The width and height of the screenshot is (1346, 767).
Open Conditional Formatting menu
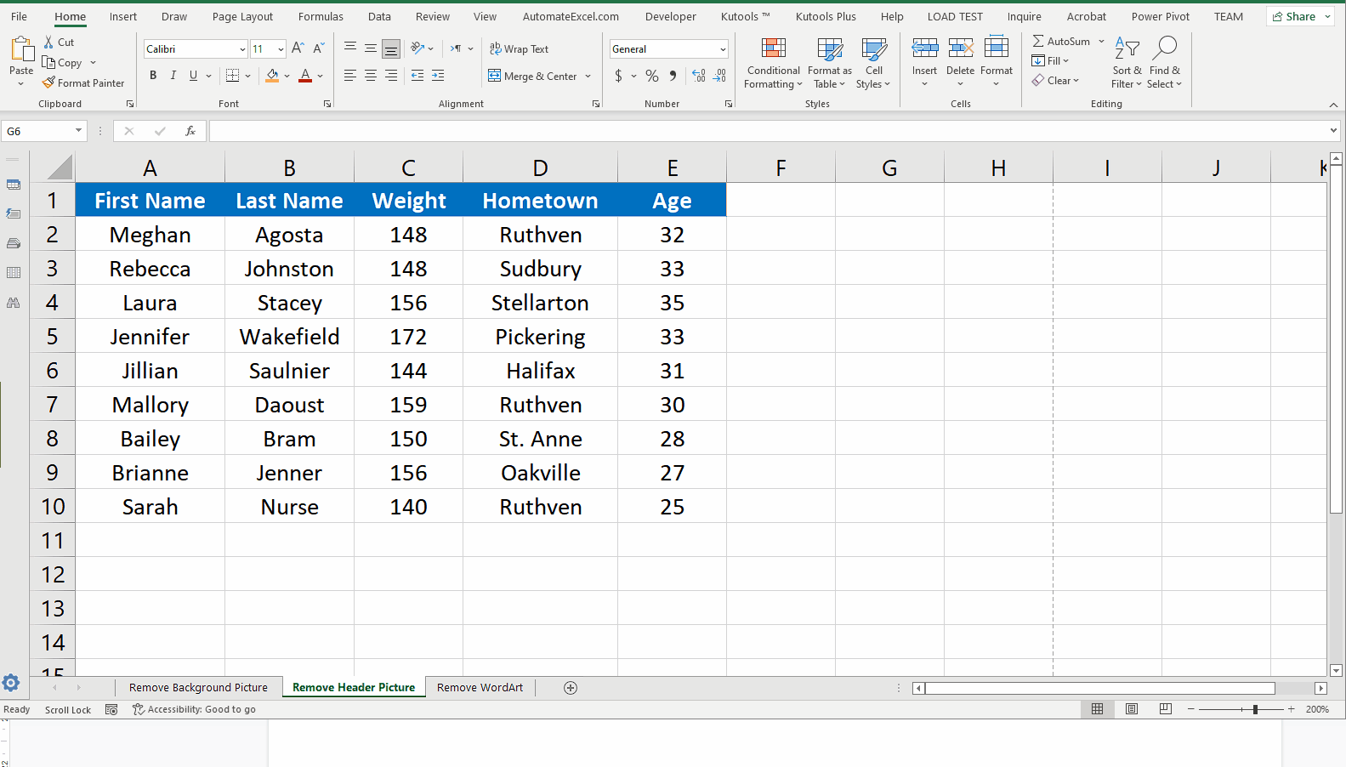774,64
